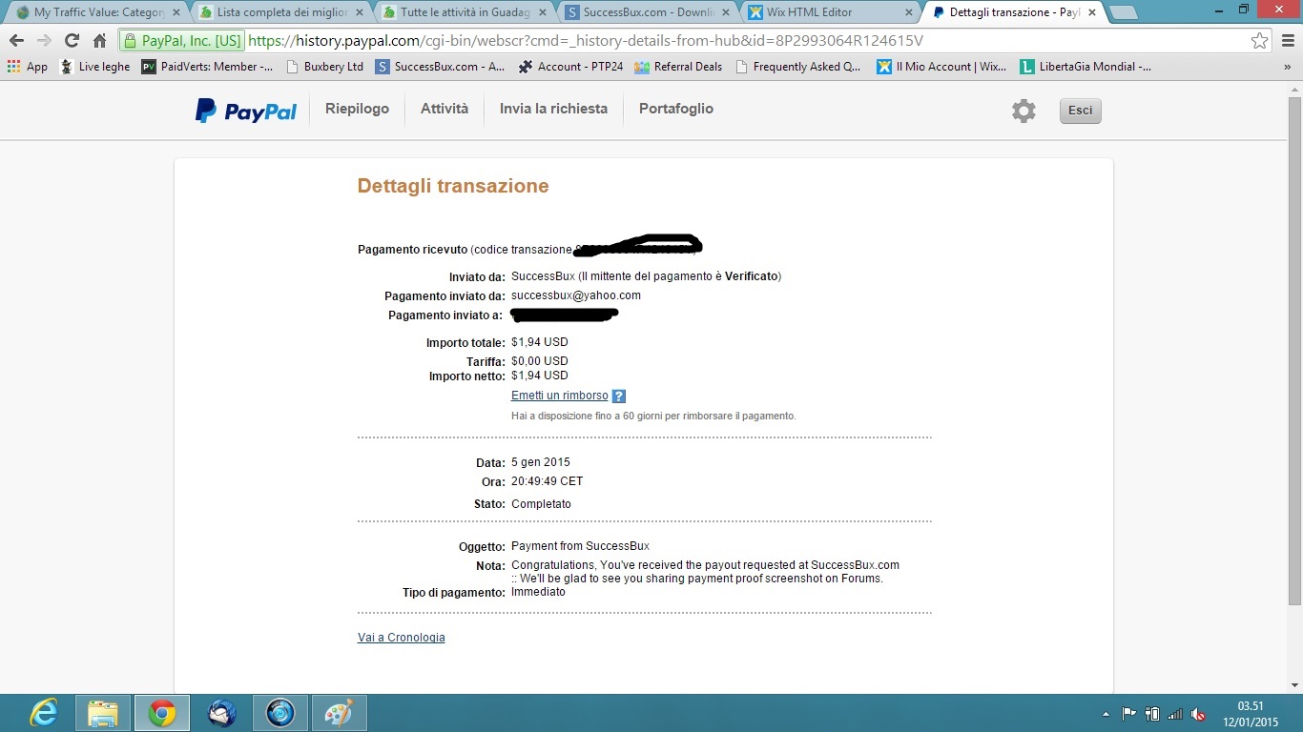Launch Internet Explorer from taskbar
Viewport: 1303px width, 732px height.
pyautogui.click(x=43, y=713)
